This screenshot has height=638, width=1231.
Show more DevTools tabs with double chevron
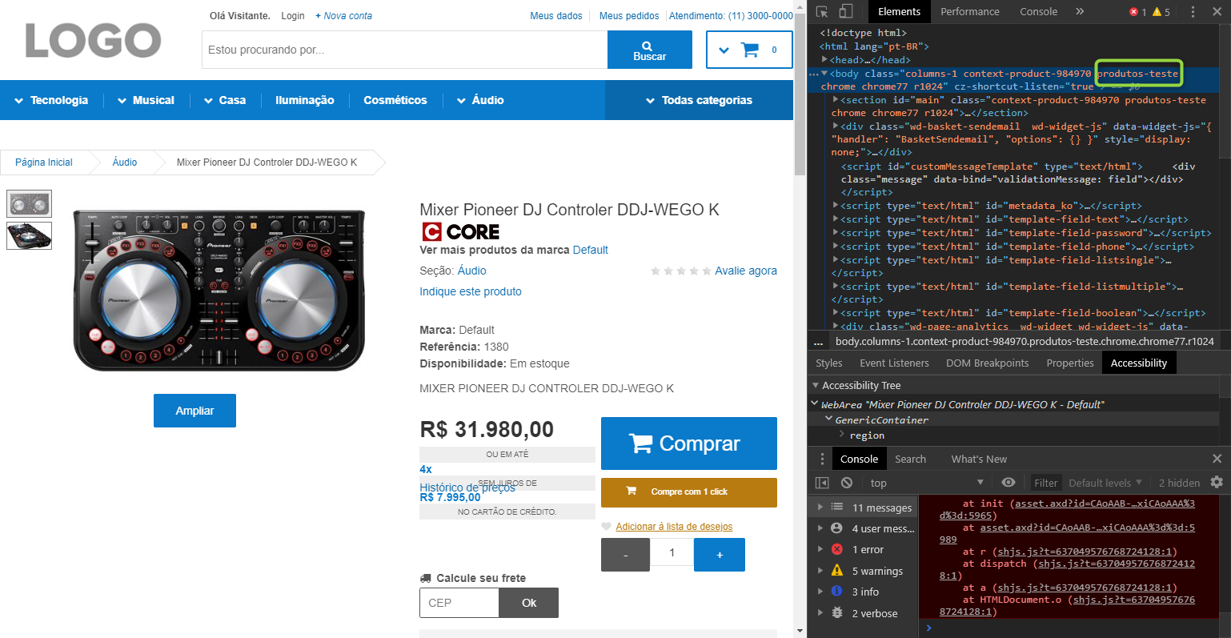click(1080, 11)
